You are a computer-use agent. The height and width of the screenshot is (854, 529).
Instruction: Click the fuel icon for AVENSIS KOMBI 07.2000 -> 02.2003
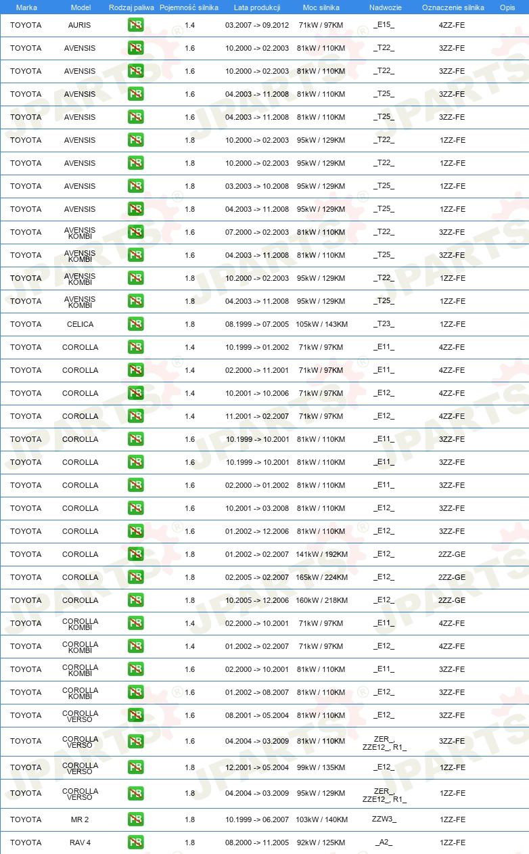[x=135, y=232]
